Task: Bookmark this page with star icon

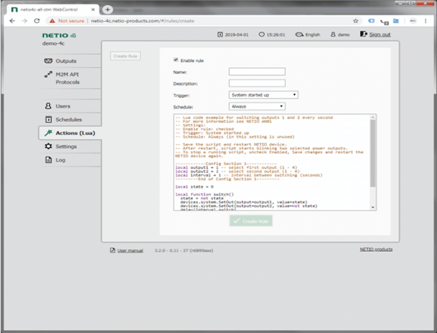Action: pos(355,21)
